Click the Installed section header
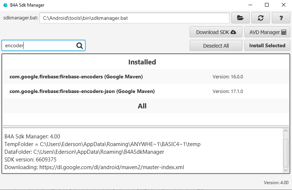 (x=142, y=62)
